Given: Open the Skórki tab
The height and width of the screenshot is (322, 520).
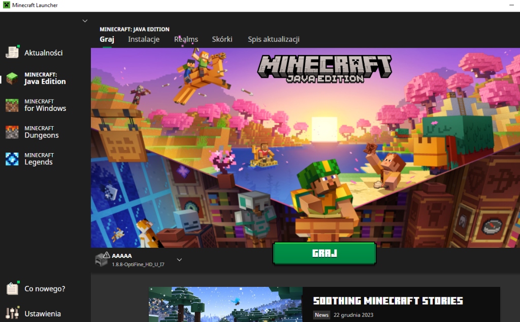Looking at the screenshot, I should click(222, 39).
